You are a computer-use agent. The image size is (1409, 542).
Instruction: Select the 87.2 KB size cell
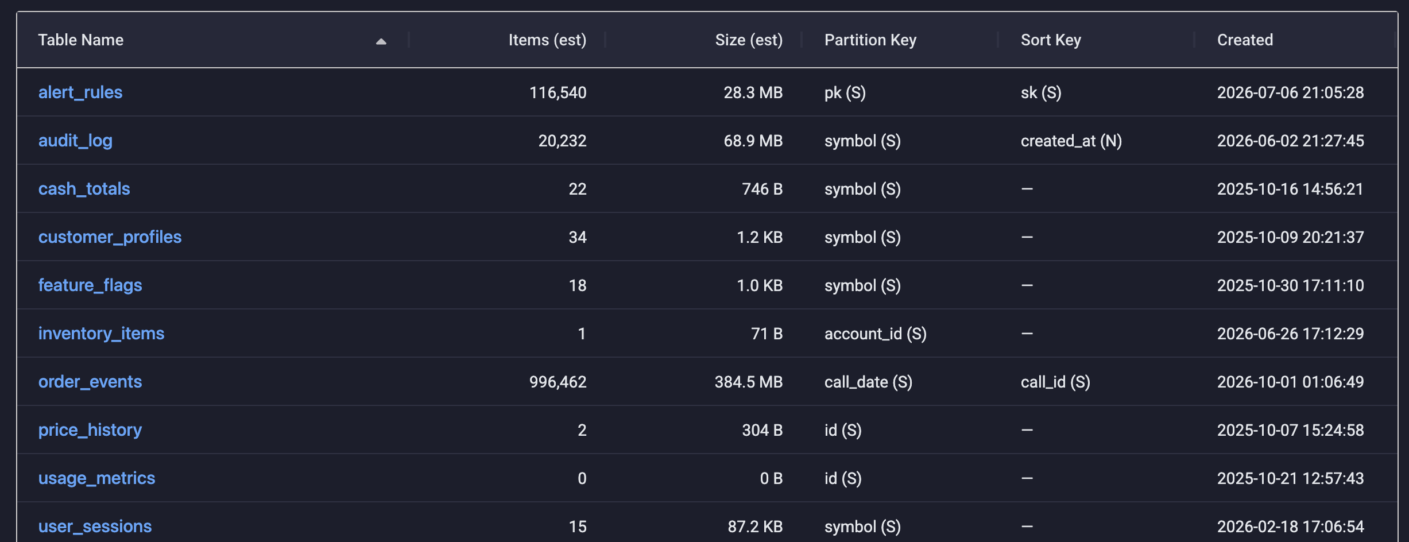[755, 526]
